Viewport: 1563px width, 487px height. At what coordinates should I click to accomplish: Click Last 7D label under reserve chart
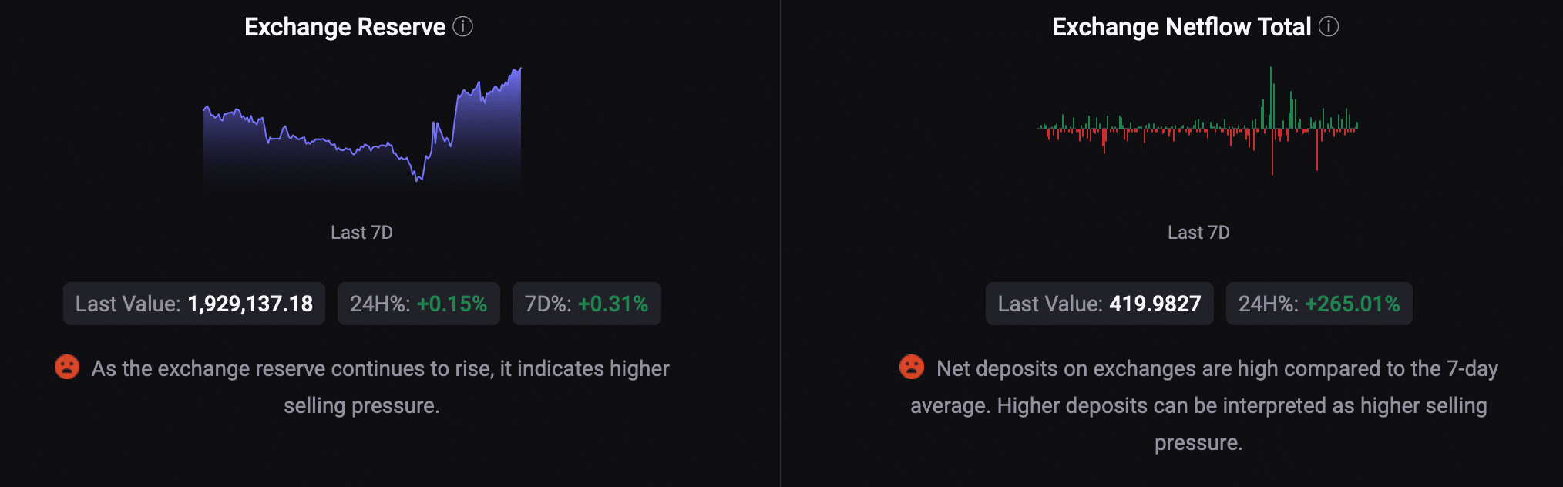click(361, 233)
